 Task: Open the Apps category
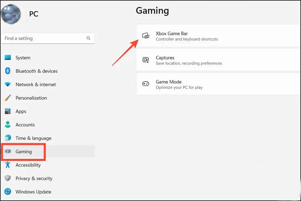pos(48,111)
